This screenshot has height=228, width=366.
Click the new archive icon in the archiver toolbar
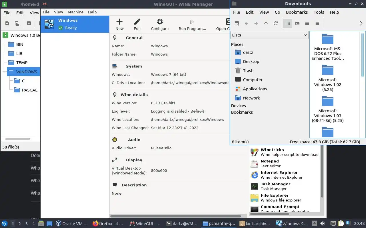pyautogui.click(x=7, y=23)
